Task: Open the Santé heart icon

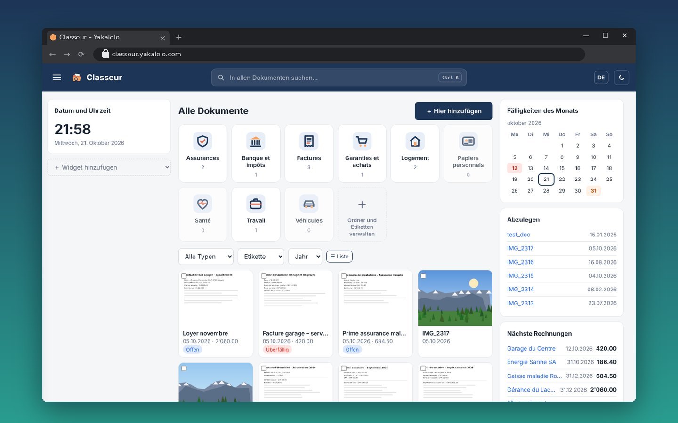Action: [x=203, y=204]
